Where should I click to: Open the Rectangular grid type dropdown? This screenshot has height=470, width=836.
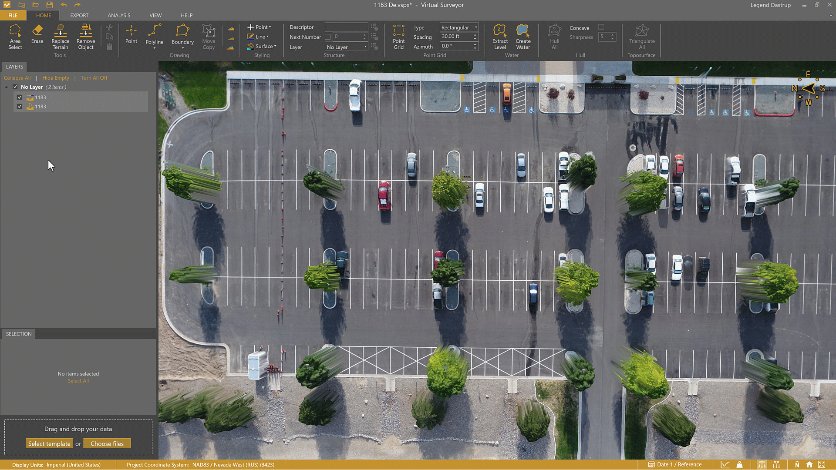pos(459,27)
